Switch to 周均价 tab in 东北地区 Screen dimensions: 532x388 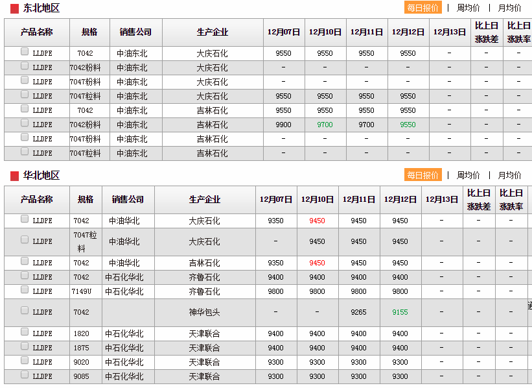(468, 8)
